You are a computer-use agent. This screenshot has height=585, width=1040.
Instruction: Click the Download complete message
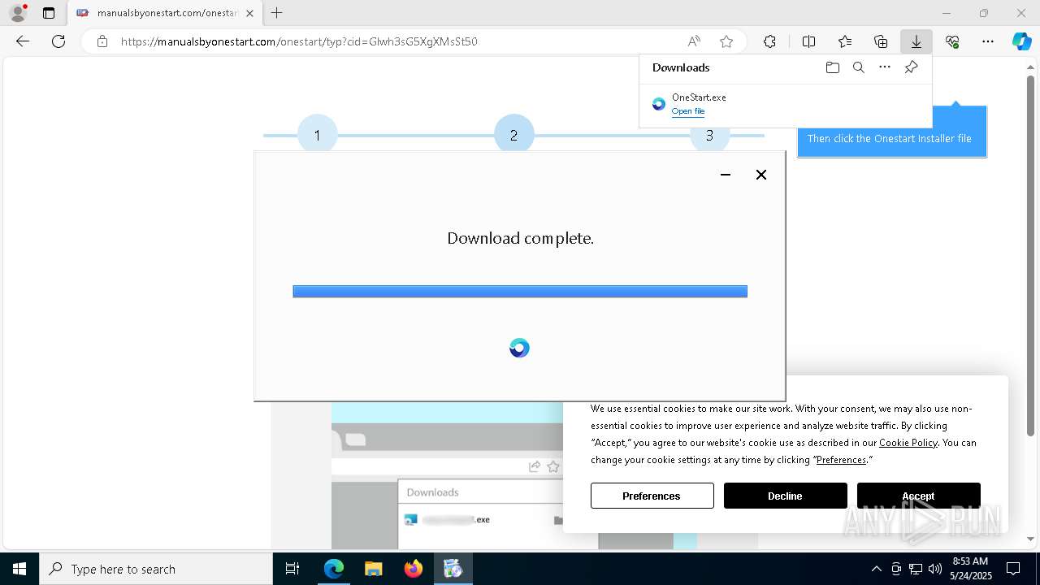pos(521,238)
